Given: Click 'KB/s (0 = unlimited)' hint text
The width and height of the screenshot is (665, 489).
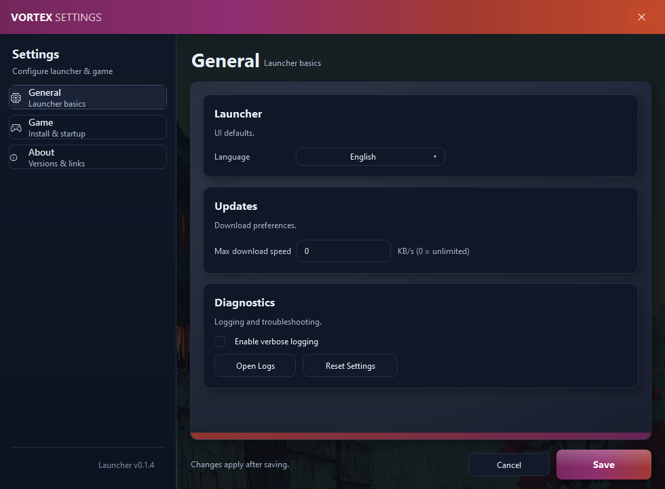Looking at the screenshot, I should click(433, 251).
